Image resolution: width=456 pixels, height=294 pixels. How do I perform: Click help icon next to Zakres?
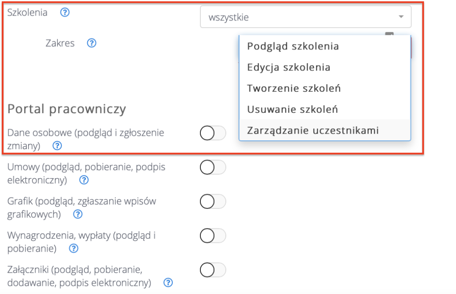tap(92, 43)
